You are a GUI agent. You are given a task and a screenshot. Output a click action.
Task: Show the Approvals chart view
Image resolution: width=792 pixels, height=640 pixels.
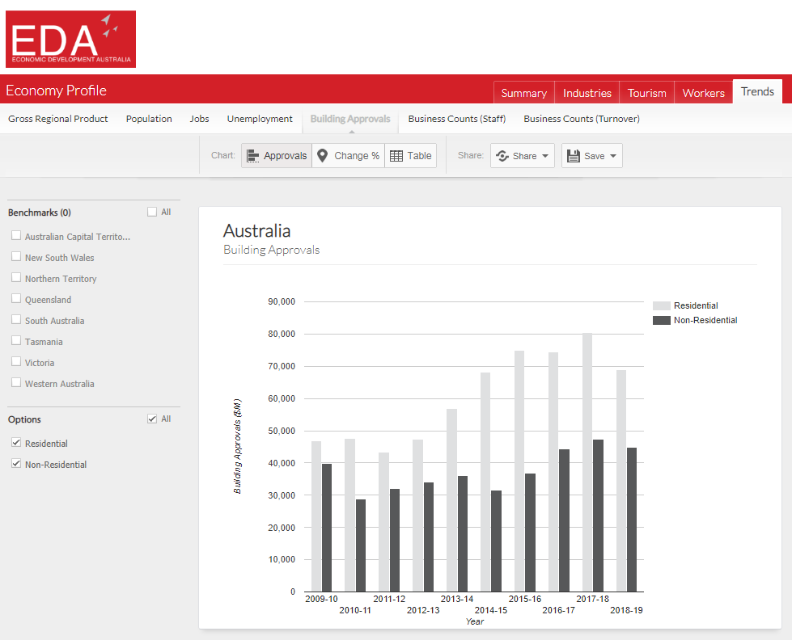point(277,155)
